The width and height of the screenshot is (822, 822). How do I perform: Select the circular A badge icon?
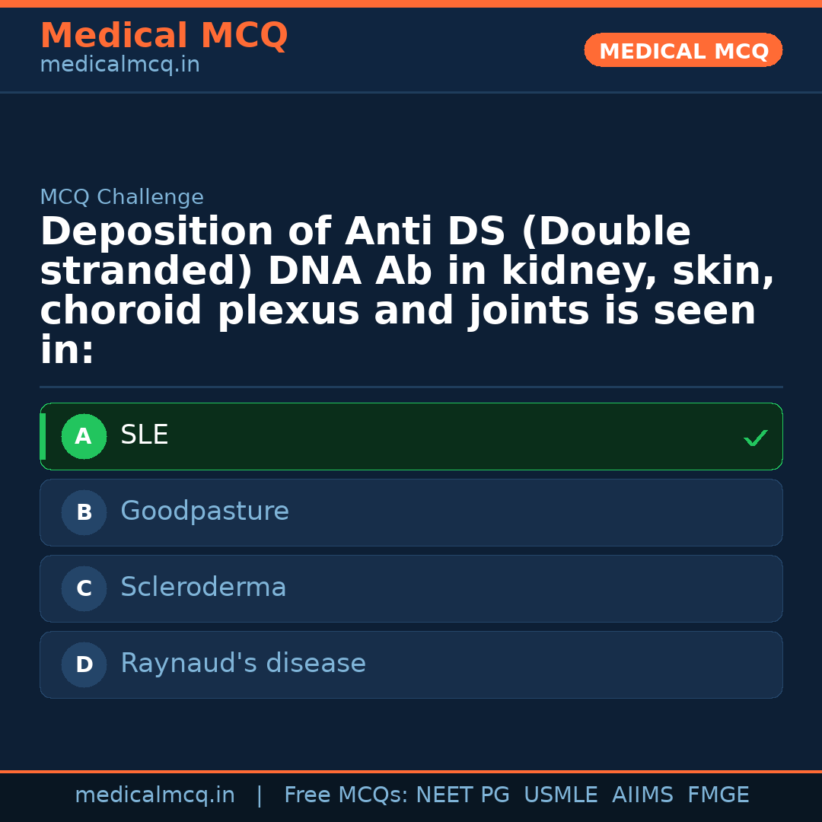coord(84,436)
